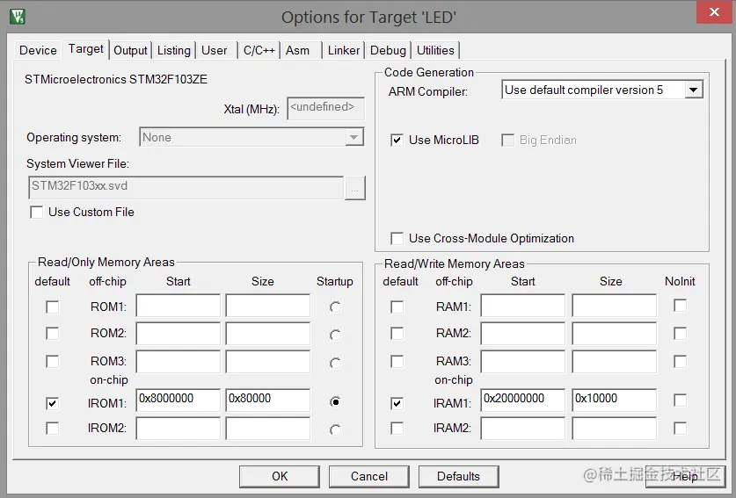736x498 pixels.
Task: Check the RAM2 default checkbox
Action: (397, 334)
